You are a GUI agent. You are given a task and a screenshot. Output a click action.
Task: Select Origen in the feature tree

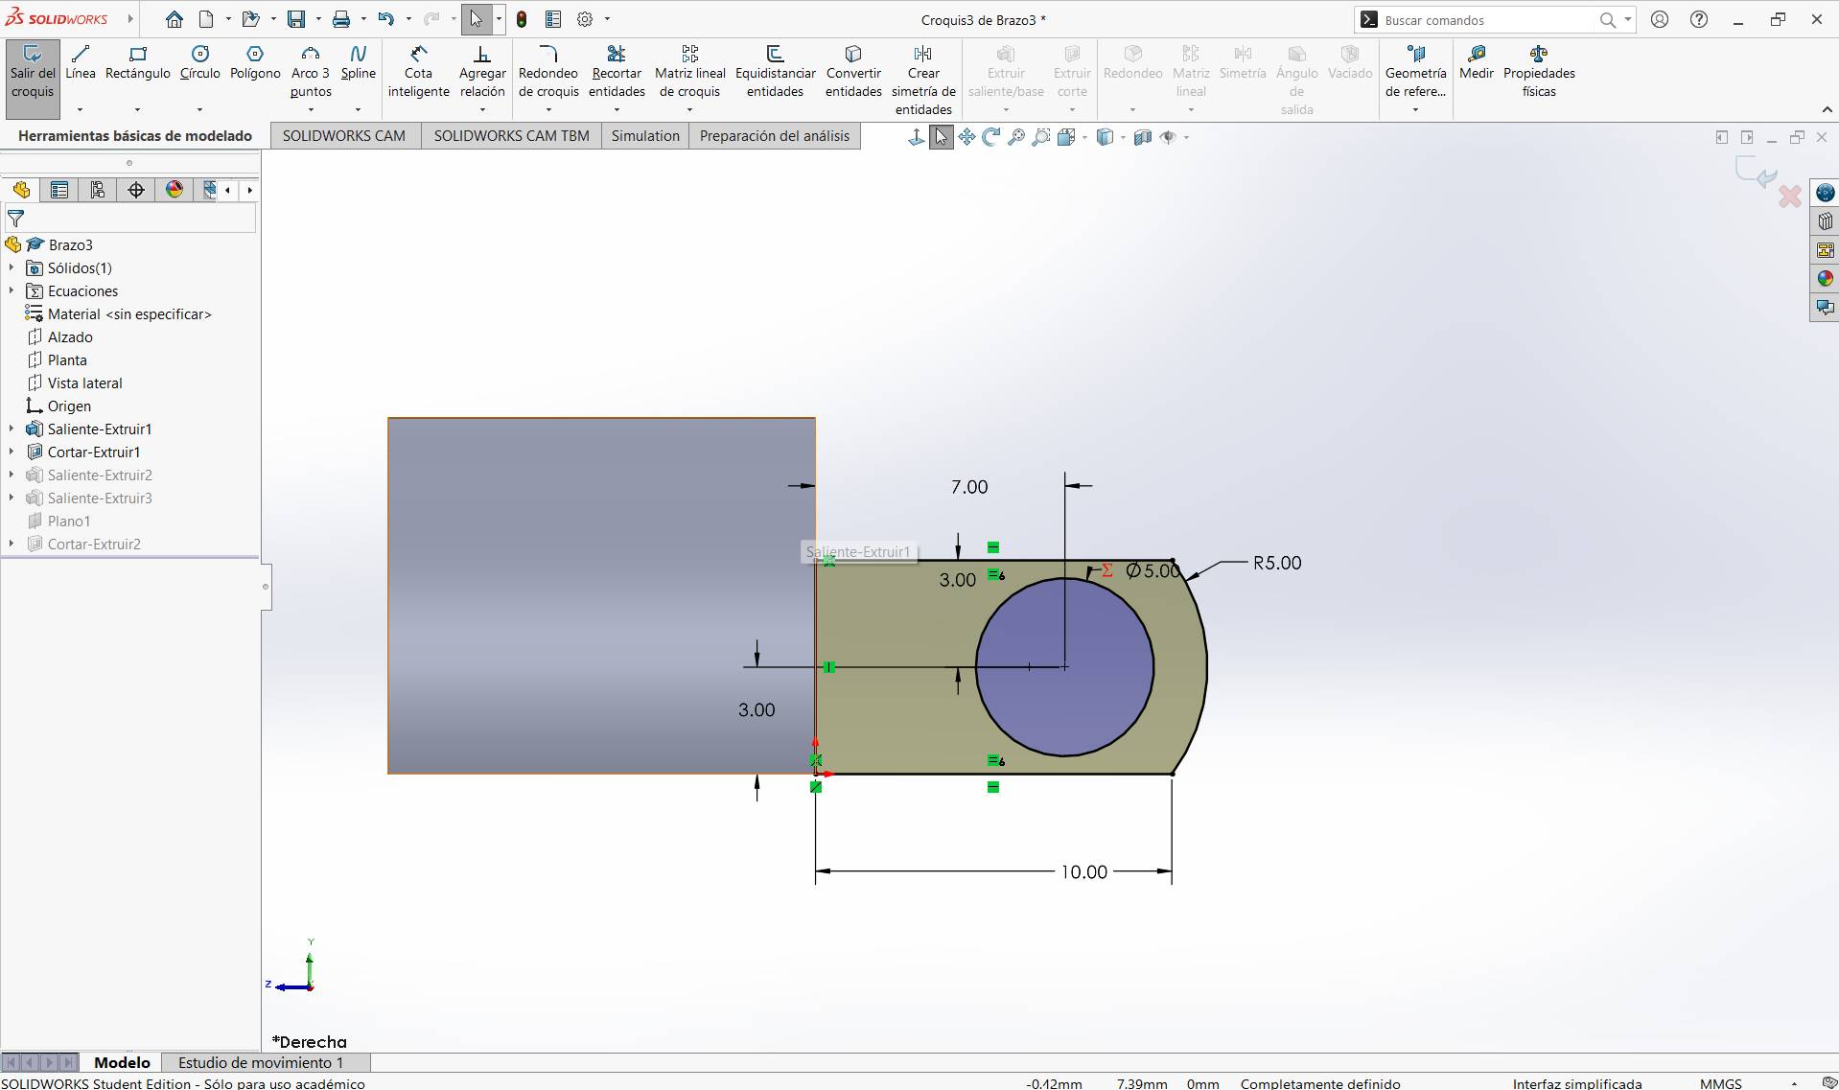coord(69,406)
